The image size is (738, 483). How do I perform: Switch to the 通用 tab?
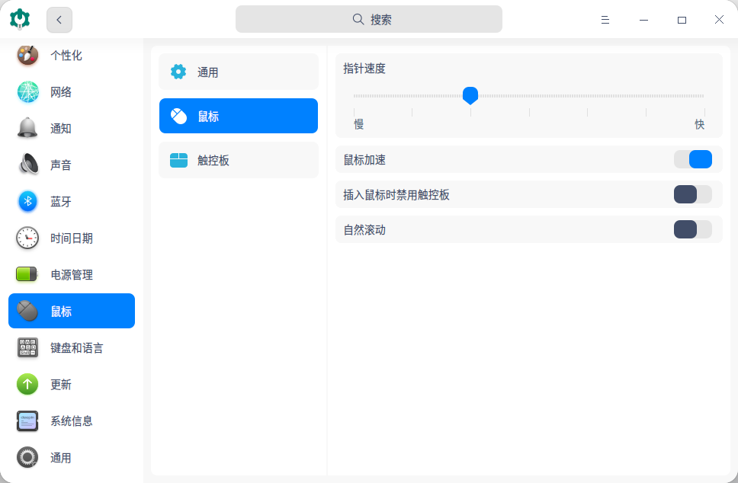[238, 71]
